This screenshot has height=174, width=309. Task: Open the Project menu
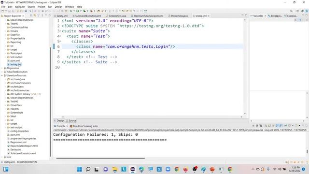(42, 7)
